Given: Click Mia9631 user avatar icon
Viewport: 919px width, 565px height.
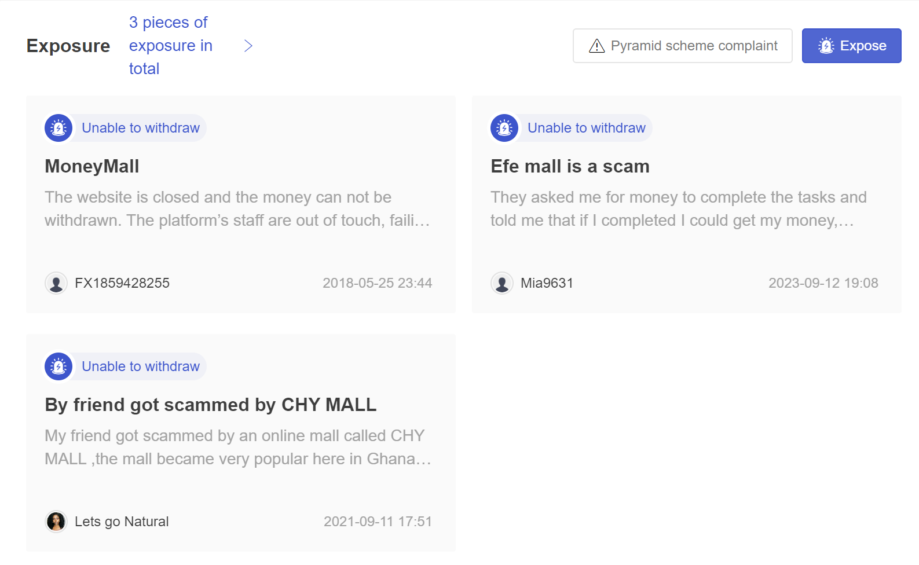Looking at the screenshot, I should coord(502,283).
